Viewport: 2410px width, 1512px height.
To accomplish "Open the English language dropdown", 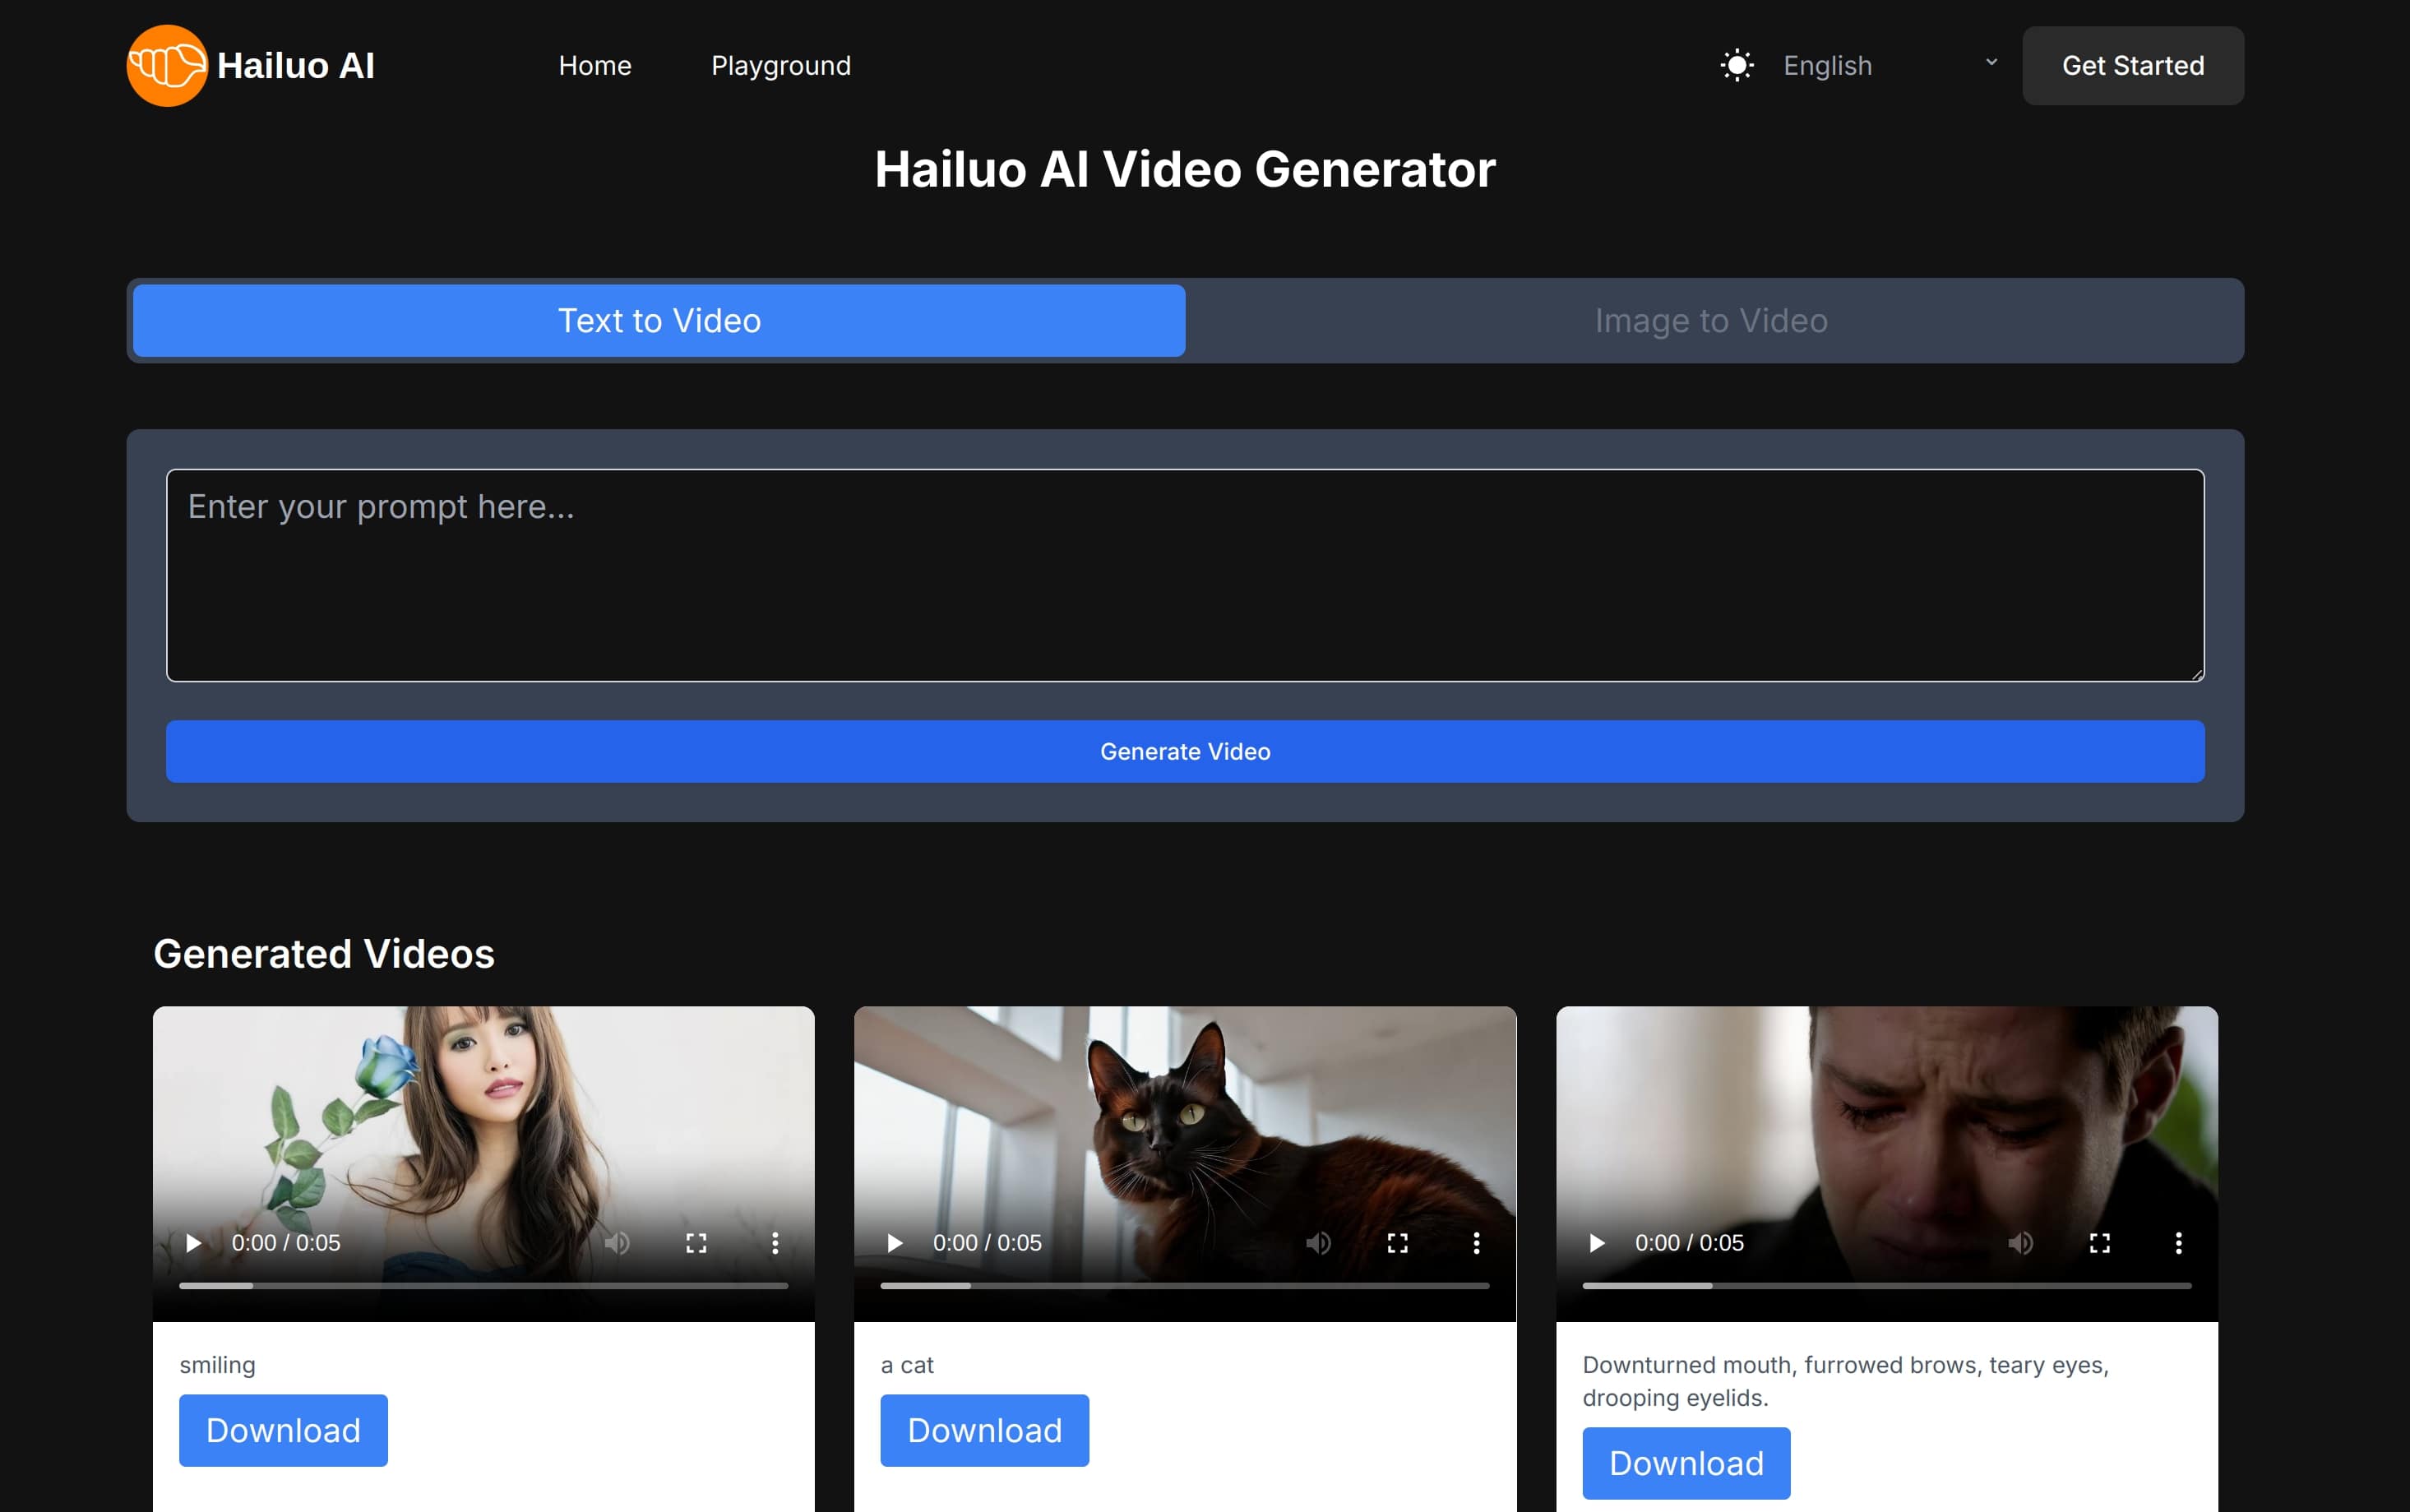I will point(1826,65).
